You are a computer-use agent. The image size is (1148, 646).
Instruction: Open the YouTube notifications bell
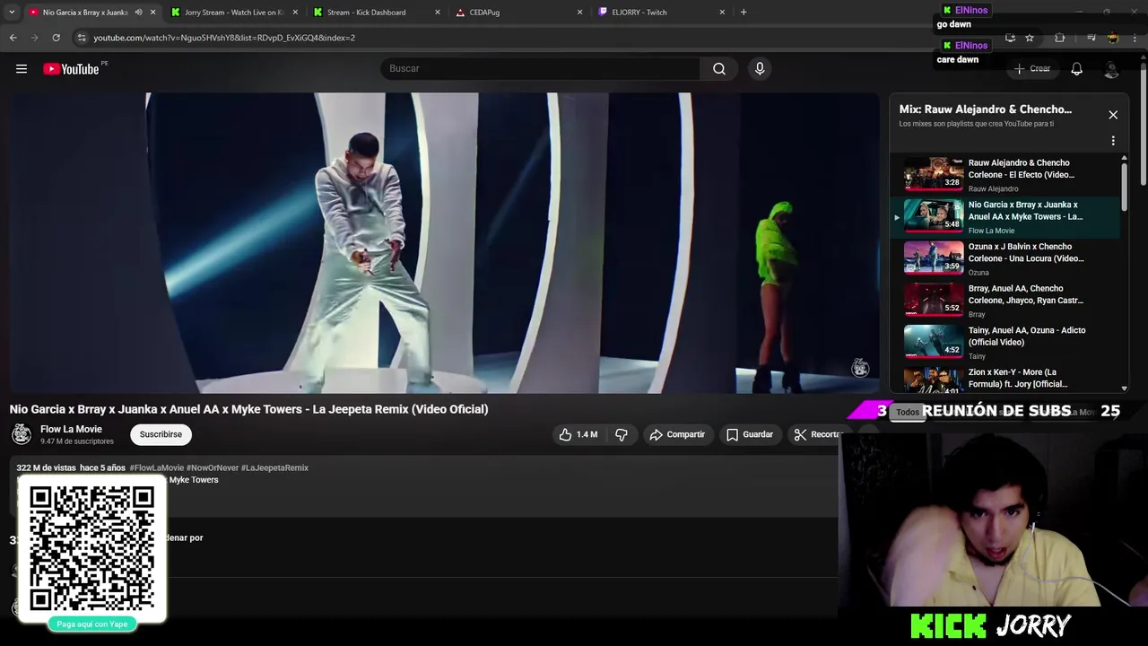[x=1076, y=69]
